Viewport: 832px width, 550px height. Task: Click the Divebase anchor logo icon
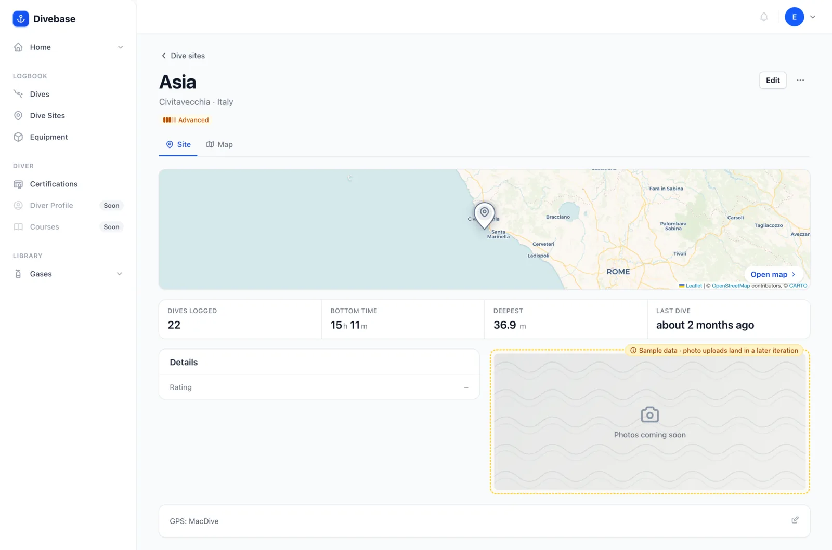tap(21, 19)
